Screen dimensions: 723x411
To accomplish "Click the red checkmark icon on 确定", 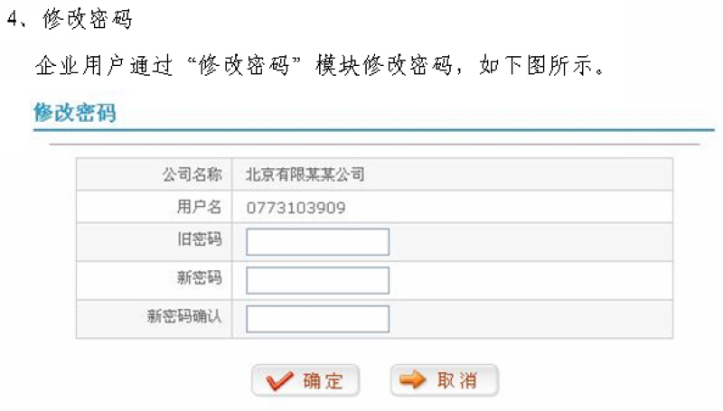I will [281, 381].
